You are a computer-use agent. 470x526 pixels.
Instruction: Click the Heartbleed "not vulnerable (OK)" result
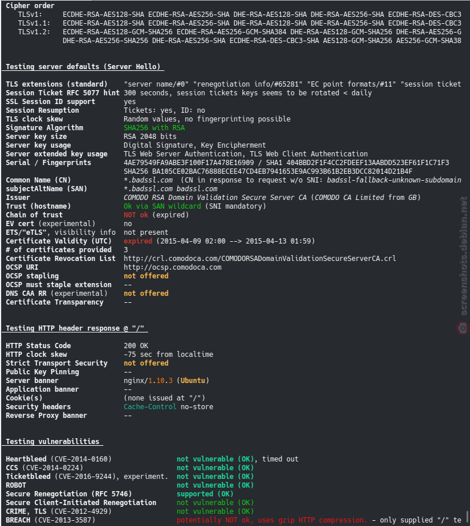(215, 459)
